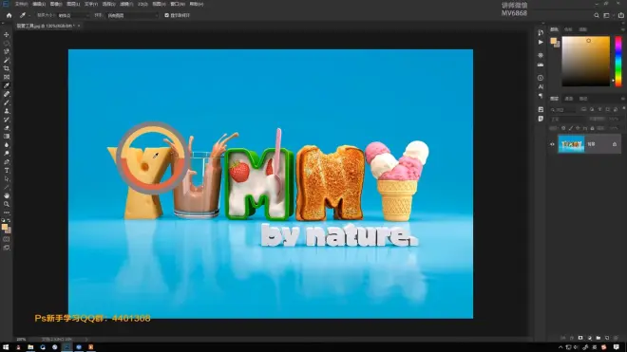Click the share icon at top right
627x352 pixels.
(x=621, y=15)
